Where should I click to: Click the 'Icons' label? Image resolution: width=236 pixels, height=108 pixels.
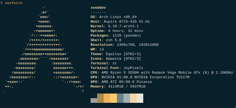[96, 59]
